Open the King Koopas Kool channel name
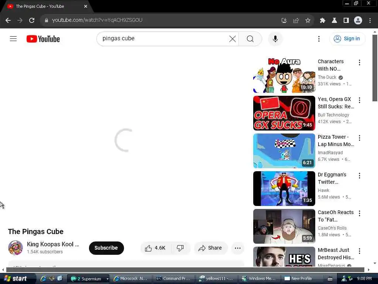The height and width of the screenshot is (284, 378). point(53,244)
